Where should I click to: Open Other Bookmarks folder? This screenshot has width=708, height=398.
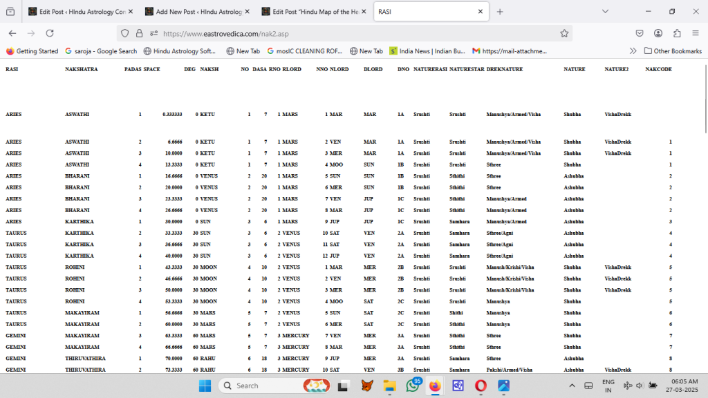point(673,51)
